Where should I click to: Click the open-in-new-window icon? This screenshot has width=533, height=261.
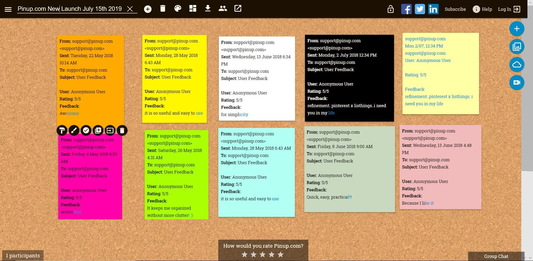[x=238, y=9]
